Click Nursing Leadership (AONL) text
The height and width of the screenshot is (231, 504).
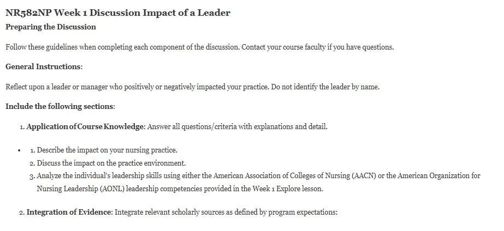tap(81, 189)
